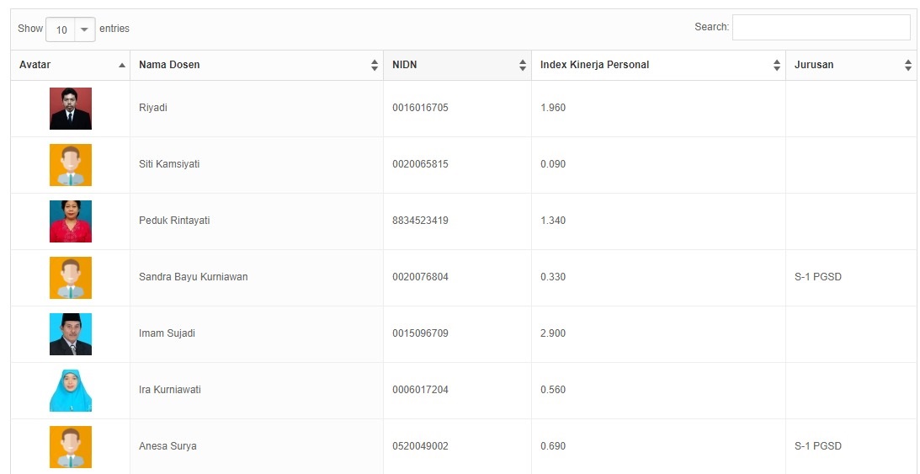Viewport: 920px width, 474px height.
Task: Click Riyadi's avatar photo
Action: click(x=71, y=109)
